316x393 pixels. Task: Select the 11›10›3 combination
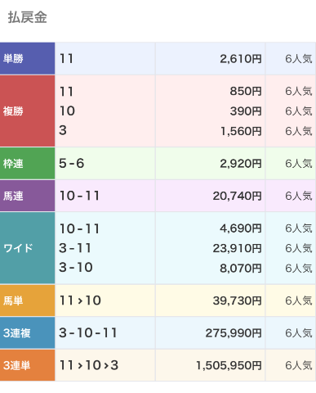pyautogui.click(x=89, y=365)
